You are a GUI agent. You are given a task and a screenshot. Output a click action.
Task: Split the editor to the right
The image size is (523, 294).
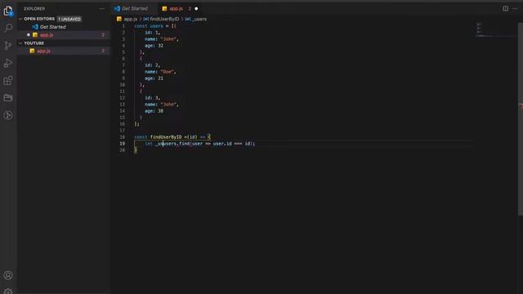[506, 9]
